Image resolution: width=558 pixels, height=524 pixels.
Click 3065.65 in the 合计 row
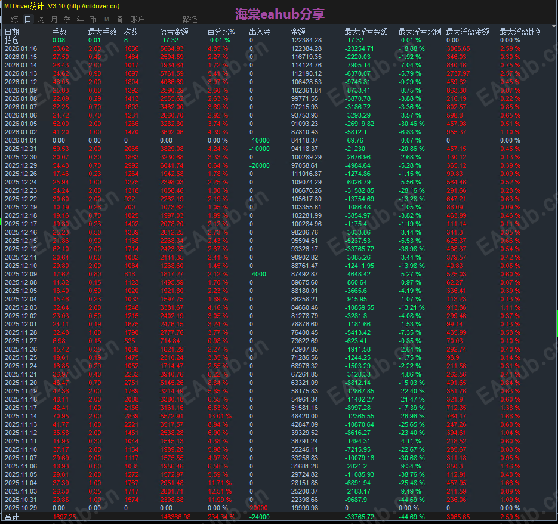pos(458,517)
